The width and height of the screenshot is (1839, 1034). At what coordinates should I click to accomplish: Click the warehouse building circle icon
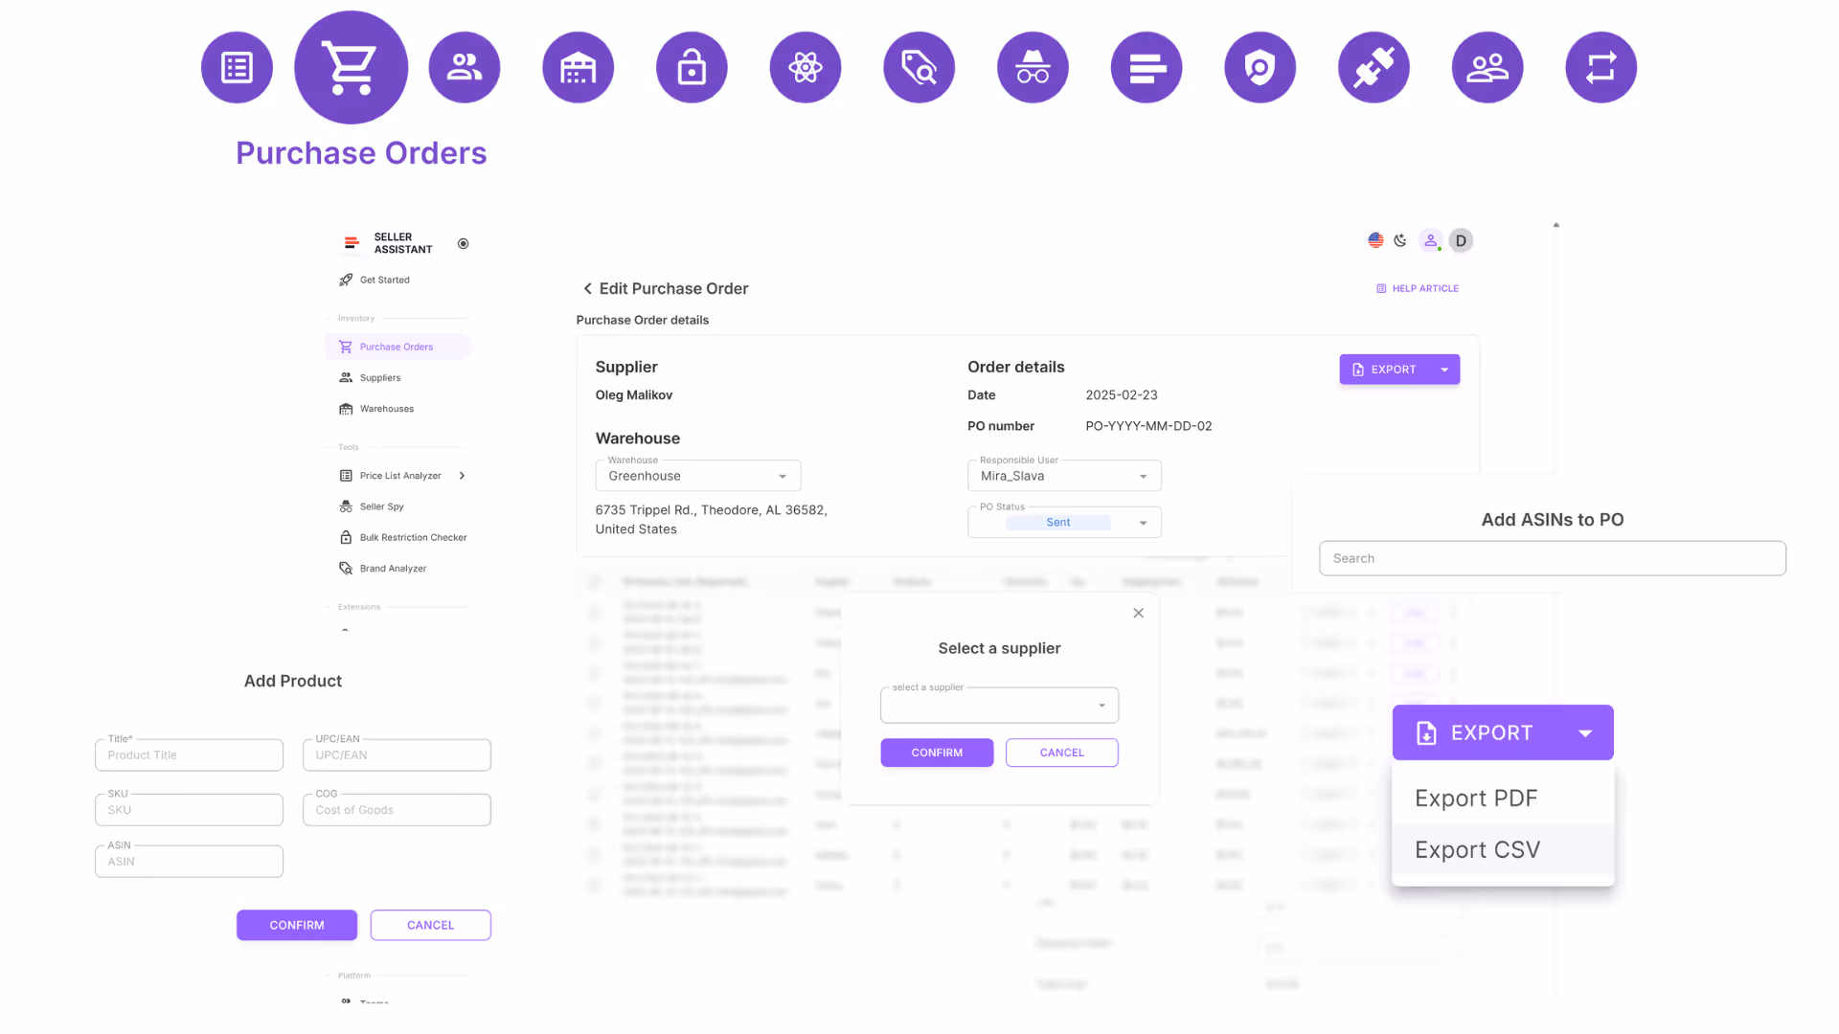(x=578, y=67)
